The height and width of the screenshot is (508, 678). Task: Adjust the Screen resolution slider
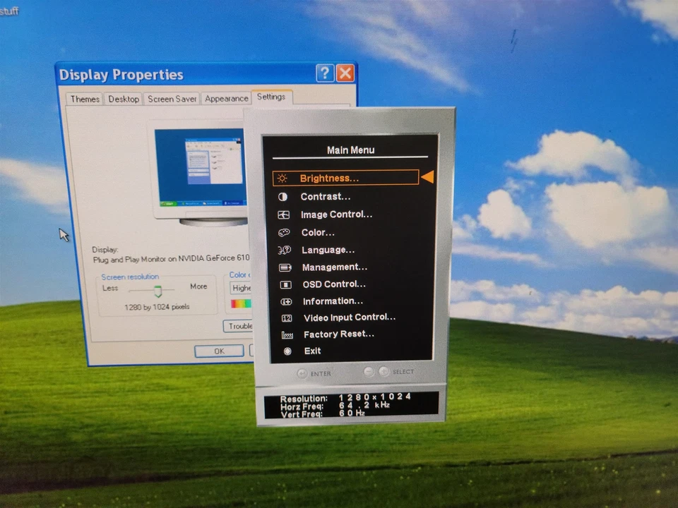(x=157, y=289)
